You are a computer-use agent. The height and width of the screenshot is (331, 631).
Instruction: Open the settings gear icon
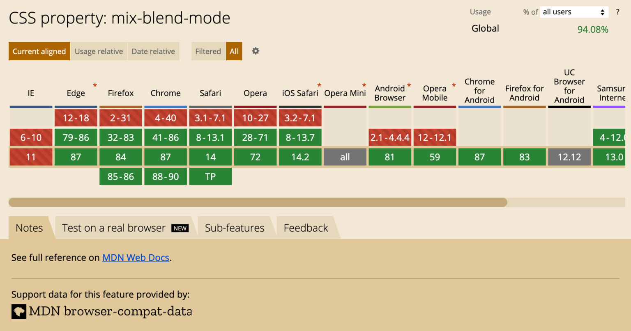point(255,51)
